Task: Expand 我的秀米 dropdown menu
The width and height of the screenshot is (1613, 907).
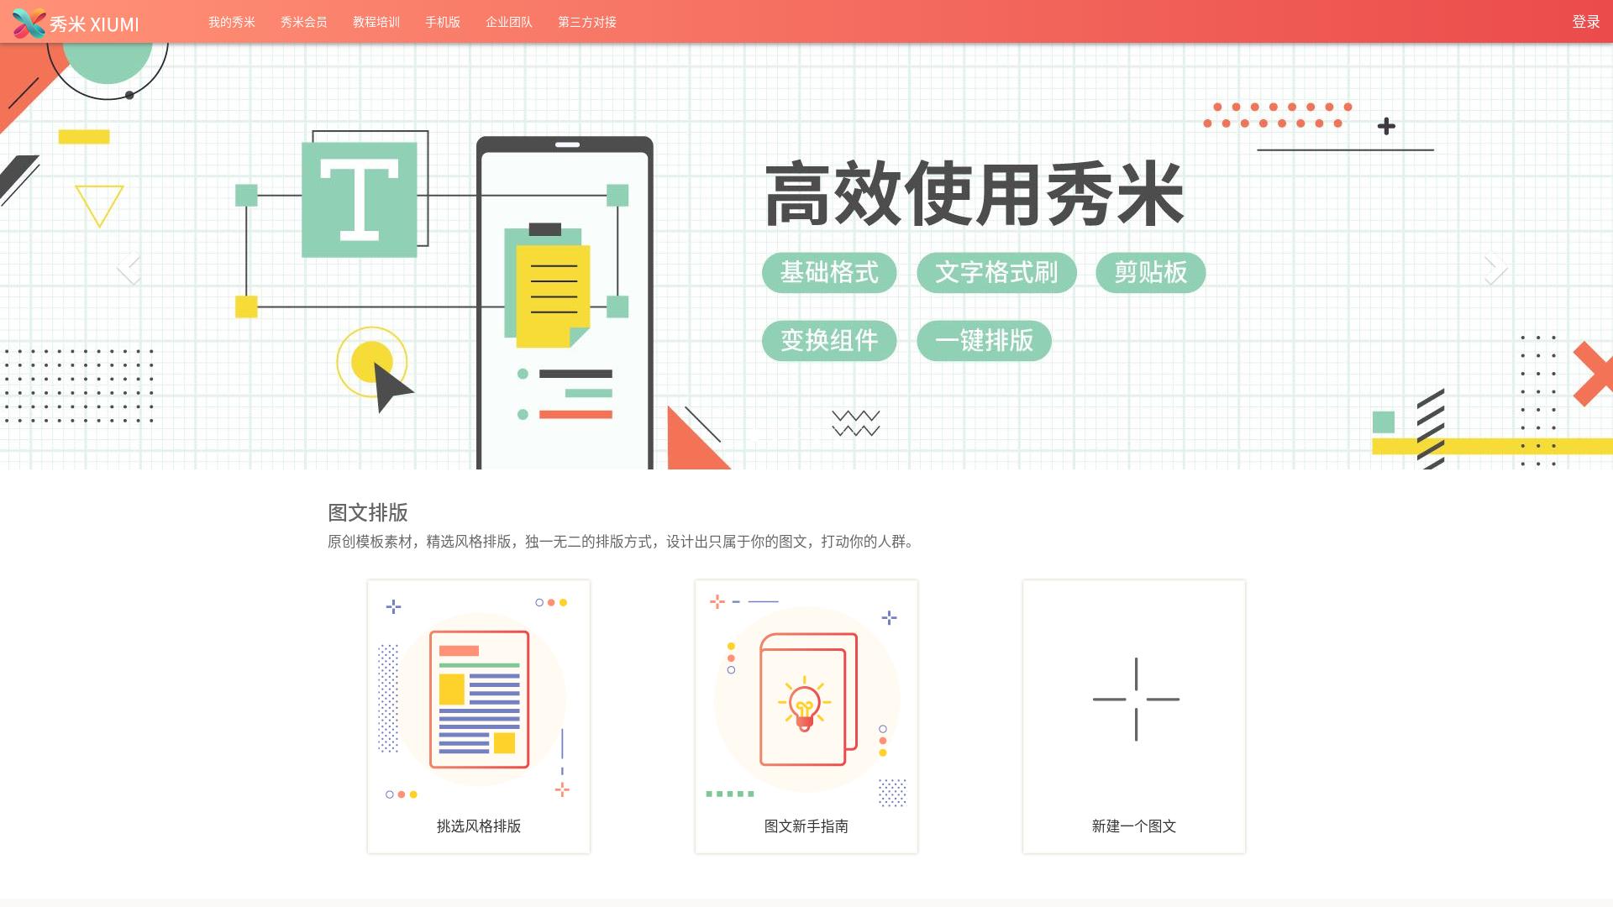Action: click(230, 21)
